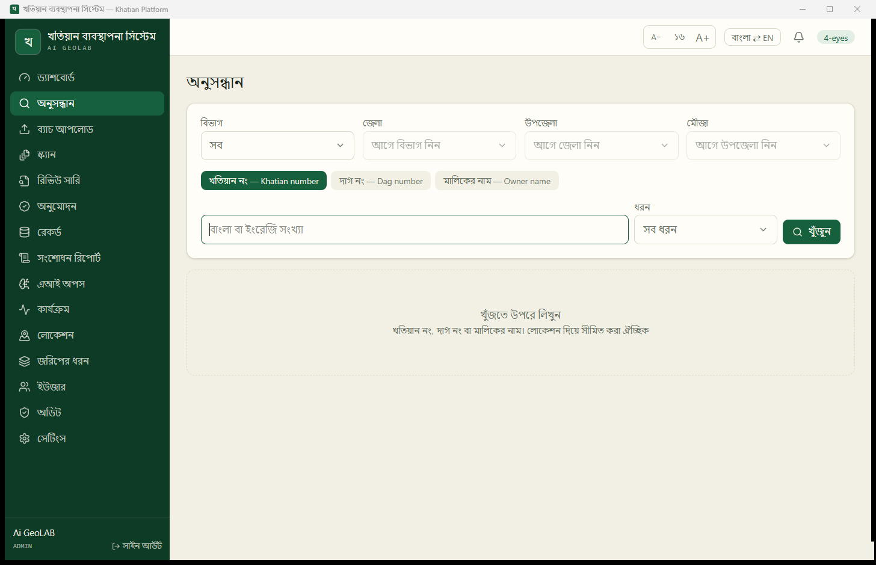876x565 pixels.
Task: Click the খুঁজুন search button
Action: tap(812, 232)
